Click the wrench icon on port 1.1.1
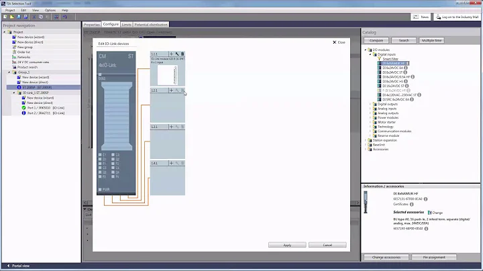The height and width of the screenshot is (271, 483). point(177,54)
